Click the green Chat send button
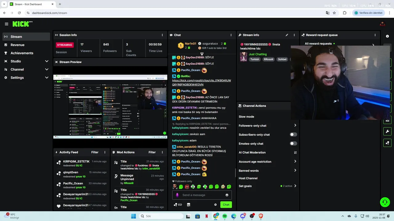 (226, 205)
